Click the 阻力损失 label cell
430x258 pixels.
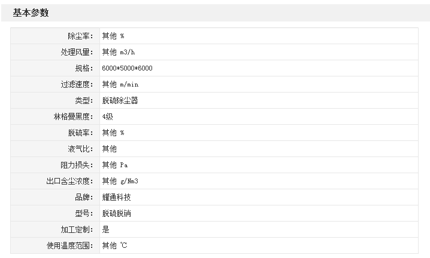[x=77, y=165]
